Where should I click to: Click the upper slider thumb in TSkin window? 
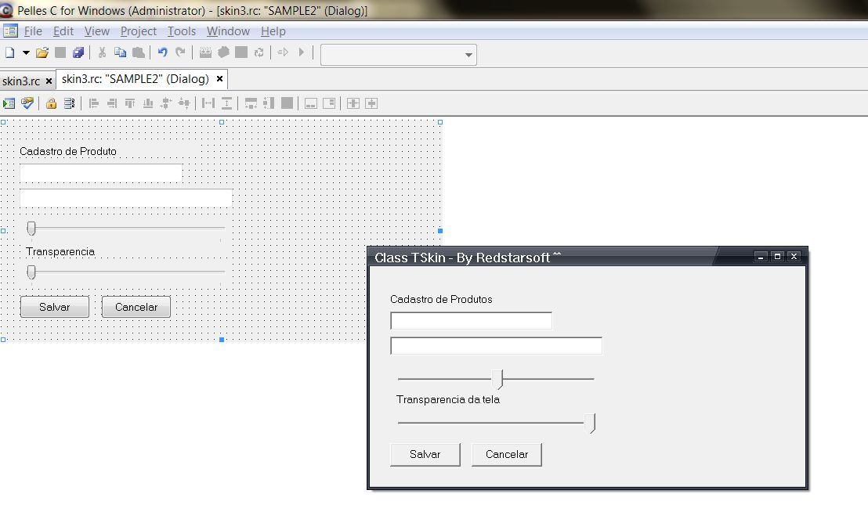click(498, 379)
